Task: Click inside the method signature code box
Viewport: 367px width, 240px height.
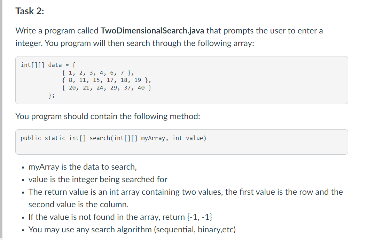Action: (182, 142)
